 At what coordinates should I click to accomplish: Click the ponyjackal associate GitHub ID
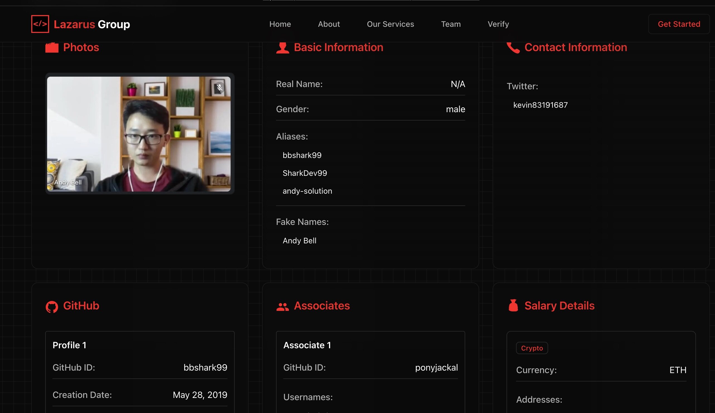tap(436, 367)
